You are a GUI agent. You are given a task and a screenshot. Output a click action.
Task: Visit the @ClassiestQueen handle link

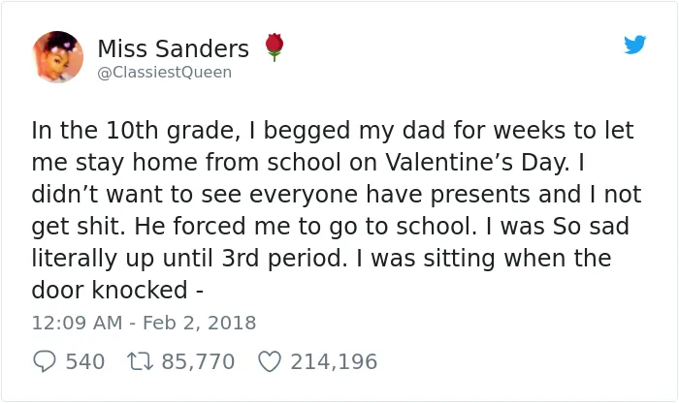[x=165, y=73]
